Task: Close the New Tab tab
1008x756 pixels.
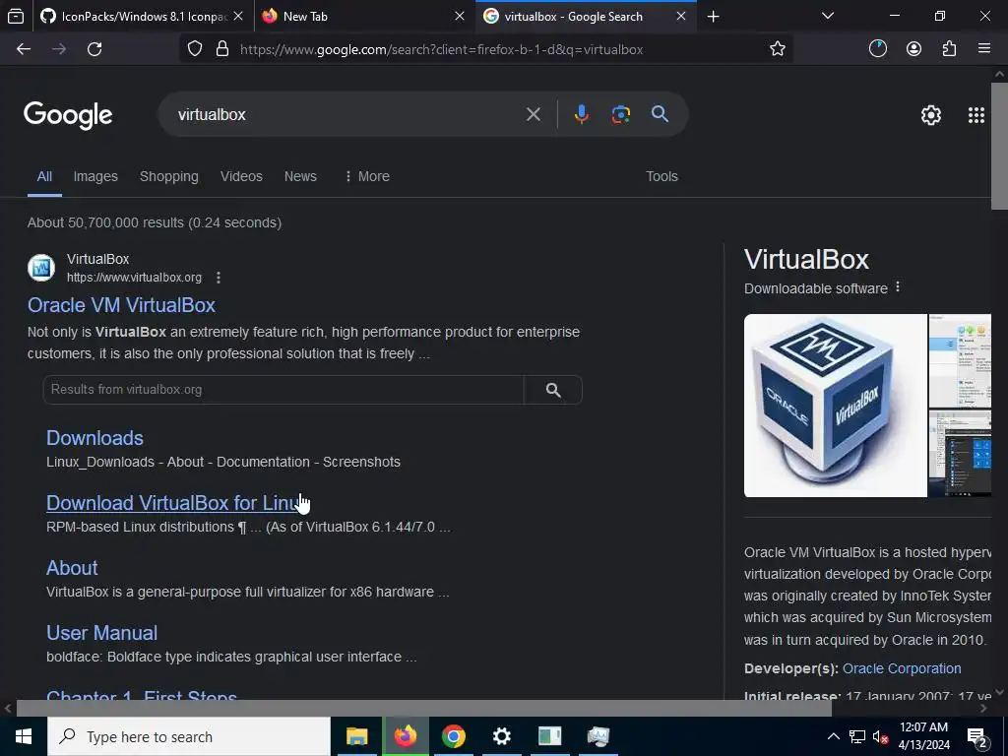Action: click(x=460, y=17)
